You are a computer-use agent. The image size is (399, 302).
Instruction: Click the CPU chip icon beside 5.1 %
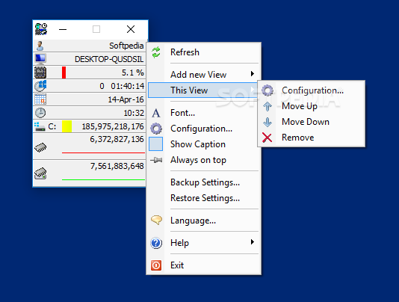click(x=40, y=73)
